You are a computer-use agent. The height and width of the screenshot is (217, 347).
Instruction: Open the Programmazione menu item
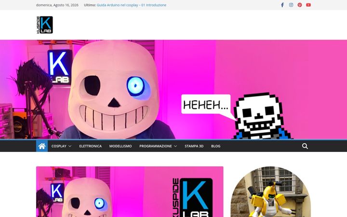click(156, 146)
